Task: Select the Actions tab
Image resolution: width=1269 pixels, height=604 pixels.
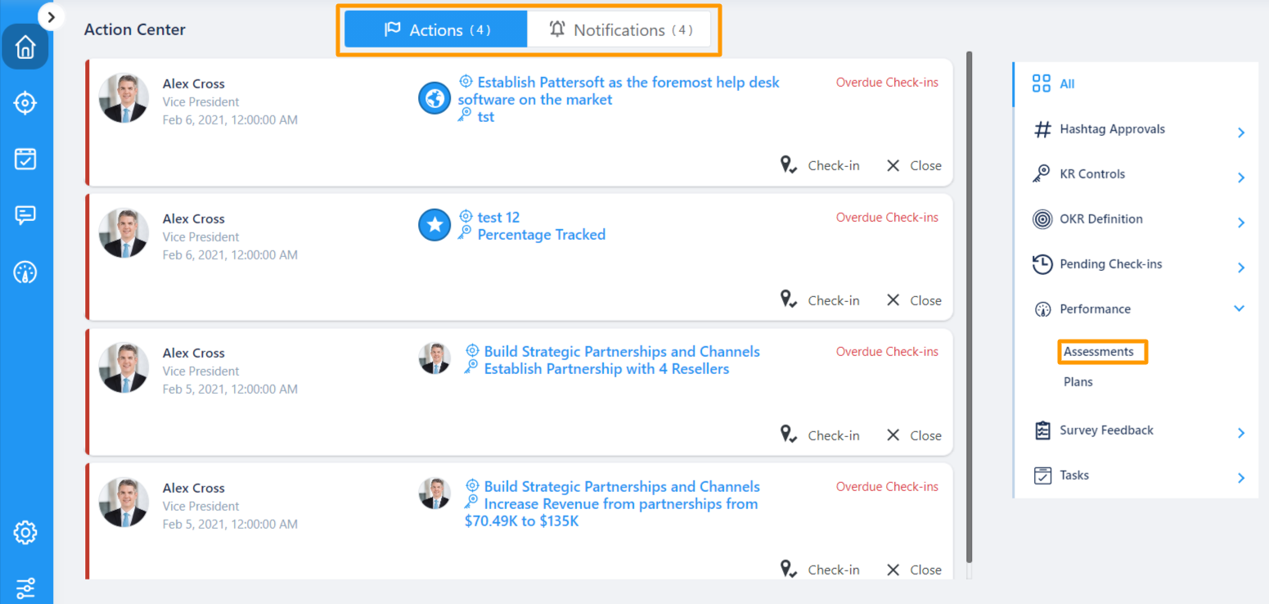Action: (436, 30)
